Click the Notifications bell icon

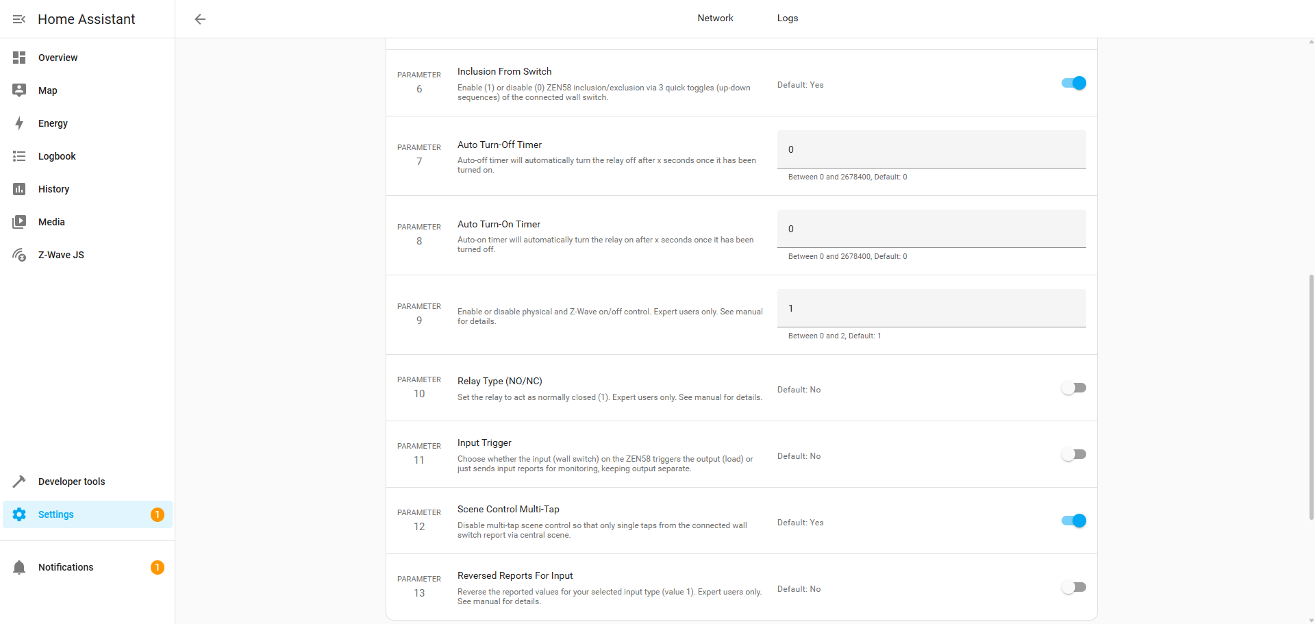tap(19, 567)
